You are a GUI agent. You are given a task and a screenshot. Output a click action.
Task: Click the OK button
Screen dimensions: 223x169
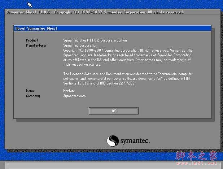point(113,111)
